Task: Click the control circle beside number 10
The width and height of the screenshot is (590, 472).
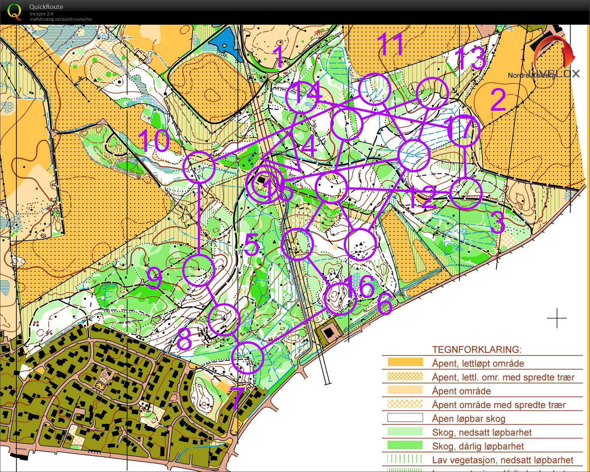Action: coord(199,167)
